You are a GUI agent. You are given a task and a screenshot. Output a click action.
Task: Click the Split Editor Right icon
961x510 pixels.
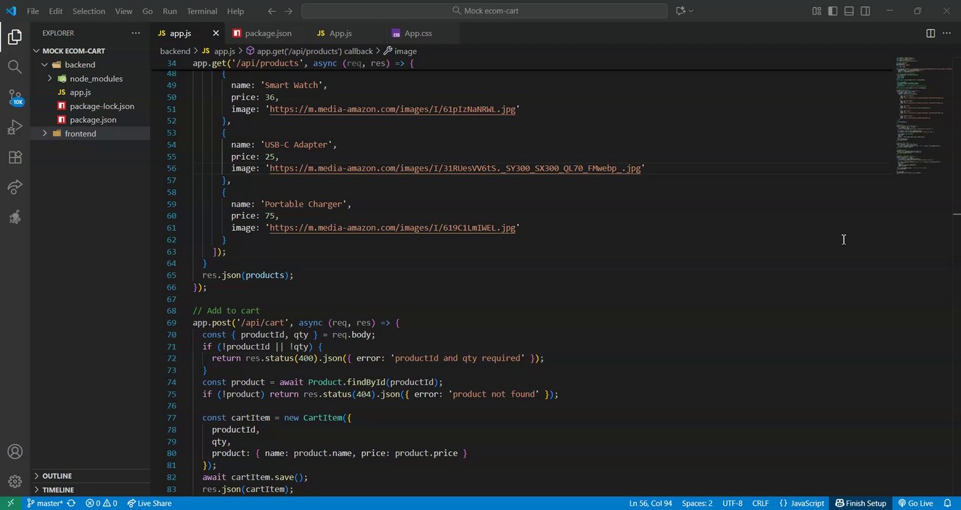point(931,33)
